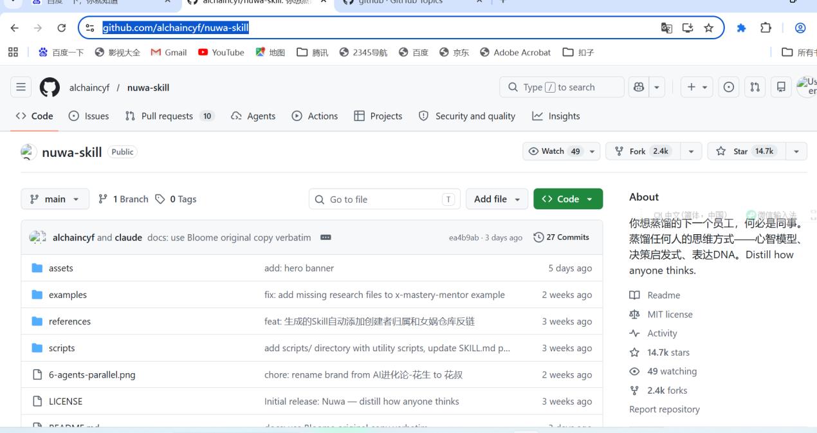Fork the repository with Fork button
817x433 pixels.
[x=643, y=151]
